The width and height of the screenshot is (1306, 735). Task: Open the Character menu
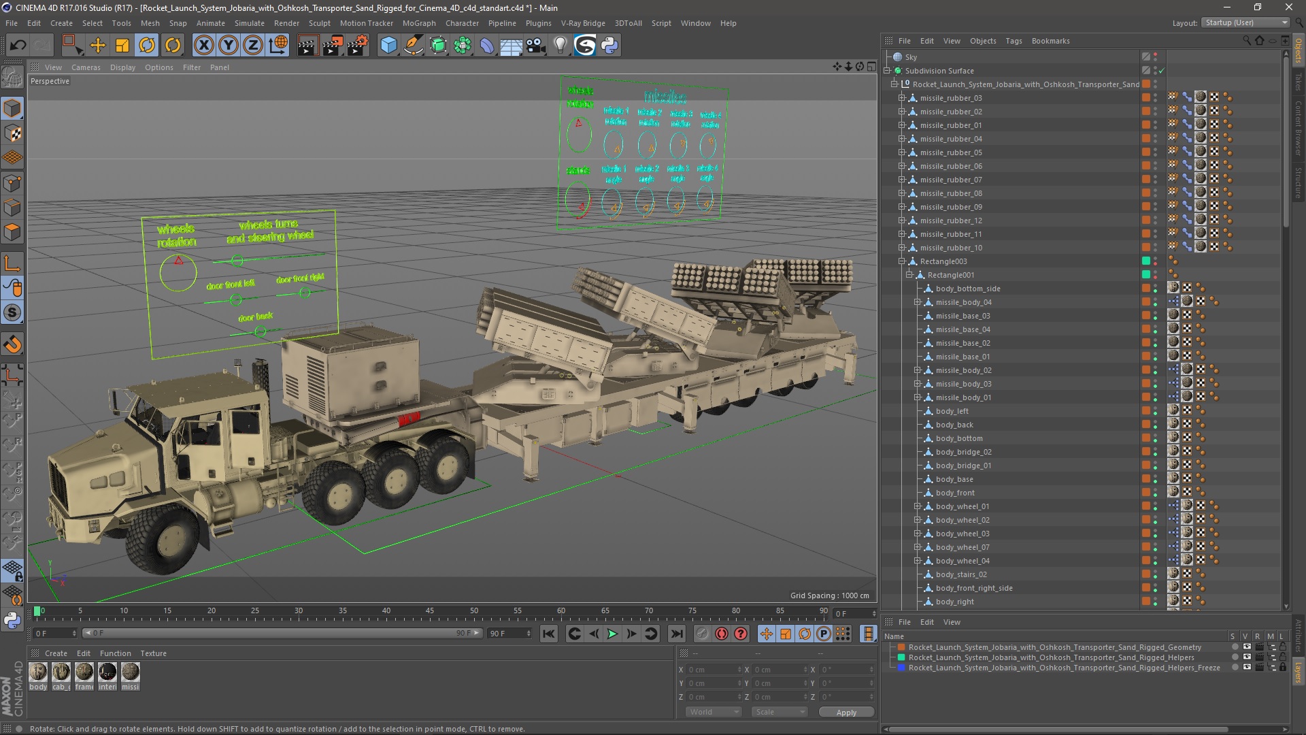tap(462, 23)
